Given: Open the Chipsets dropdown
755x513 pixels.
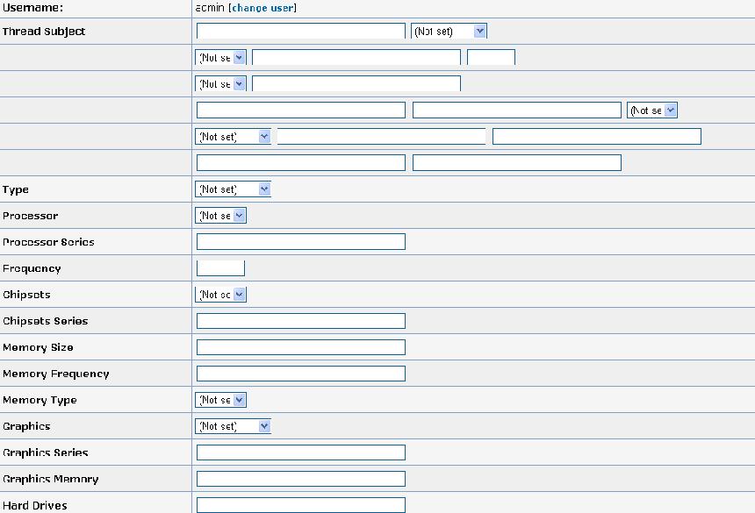Looking at the screenshot, I should tap(220, 295).
